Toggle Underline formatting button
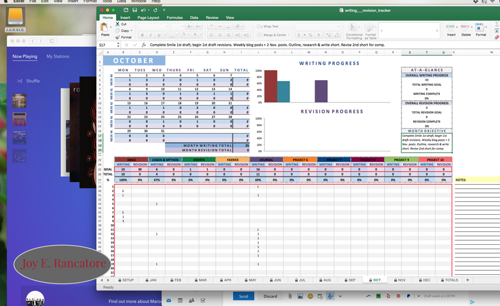Screen dimensions: 500x306 click(159, 35)
